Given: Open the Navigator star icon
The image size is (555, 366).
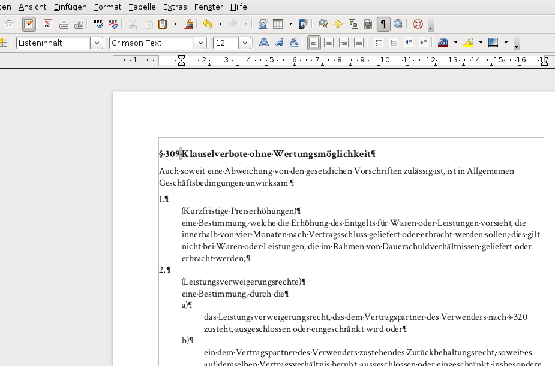Looking at the screenshot, I should [x=338, y=24].
